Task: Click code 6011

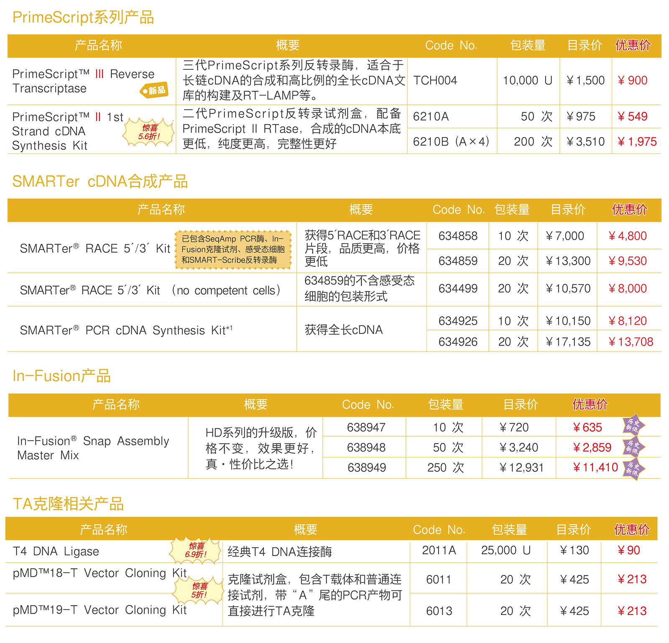Action: (439, 579)
